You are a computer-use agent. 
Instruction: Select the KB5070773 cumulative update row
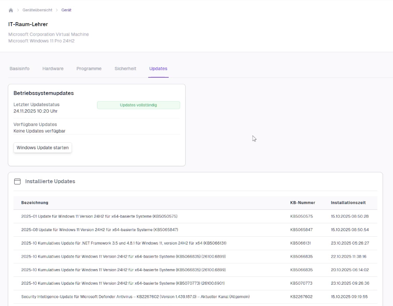click(123, 283)
